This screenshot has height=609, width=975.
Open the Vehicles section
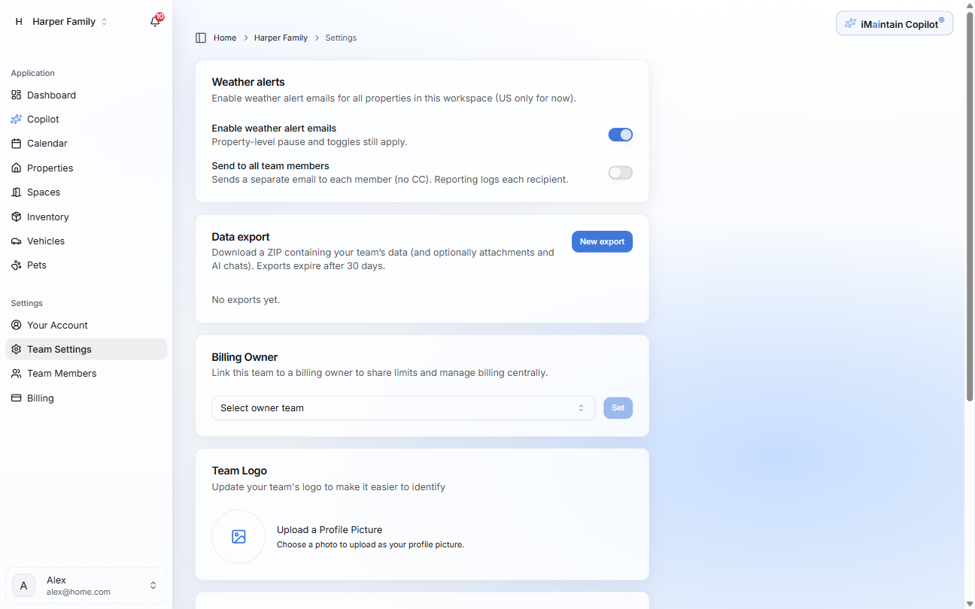(46, 241)
